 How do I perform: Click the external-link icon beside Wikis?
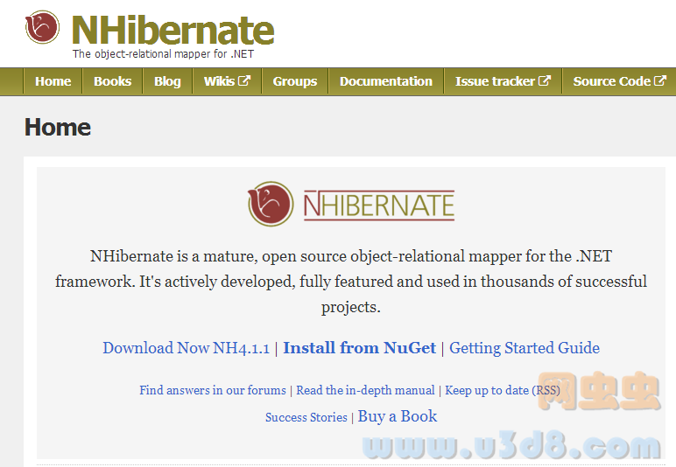click(244, 80)
